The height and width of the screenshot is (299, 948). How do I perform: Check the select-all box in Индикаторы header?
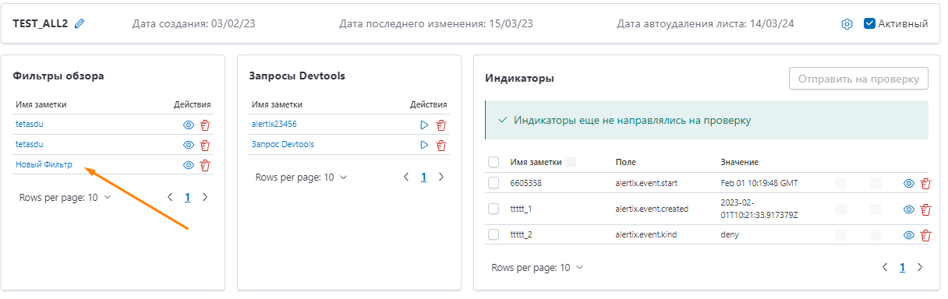493,162
